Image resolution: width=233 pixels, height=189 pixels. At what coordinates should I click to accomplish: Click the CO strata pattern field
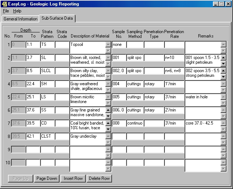point(47,123)
